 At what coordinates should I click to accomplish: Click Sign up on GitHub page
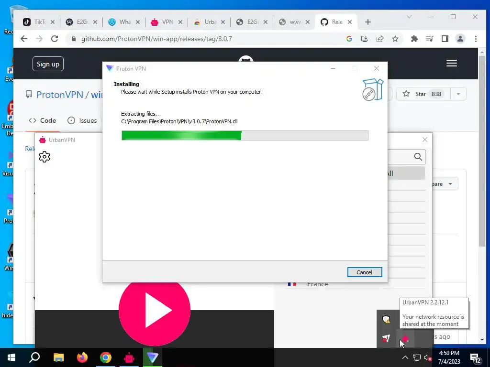pyautogui.click(x=48, y=64)
